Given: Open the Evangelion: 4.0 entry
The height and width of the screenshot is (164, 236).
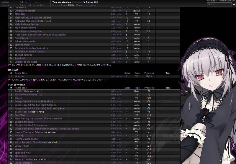Looking at the screenshot, I should tap(23, 112).
